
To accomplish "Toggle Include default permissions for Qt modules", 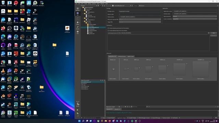I will 108,28.
